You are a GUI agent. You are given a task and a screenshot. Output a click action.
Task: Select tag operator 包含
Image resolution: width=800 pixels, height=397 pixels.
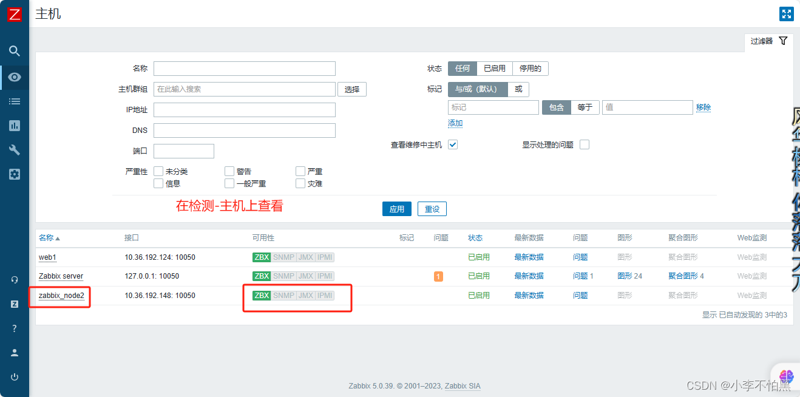(557, 107)
